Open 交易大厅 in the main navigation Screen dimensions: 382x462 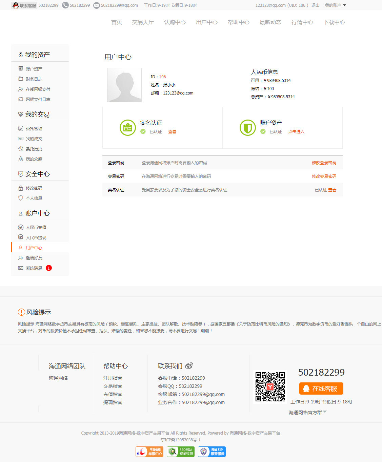(143, 22)
